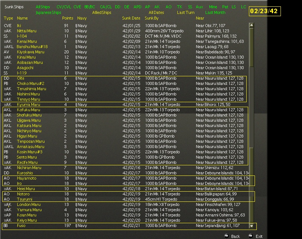Select the TK ship type filter
302x239 pixels.
180,7
